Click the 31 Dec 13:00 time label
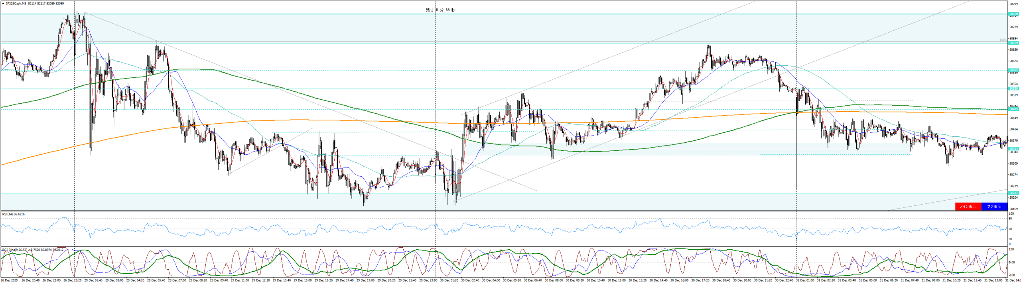 (993, 280)
